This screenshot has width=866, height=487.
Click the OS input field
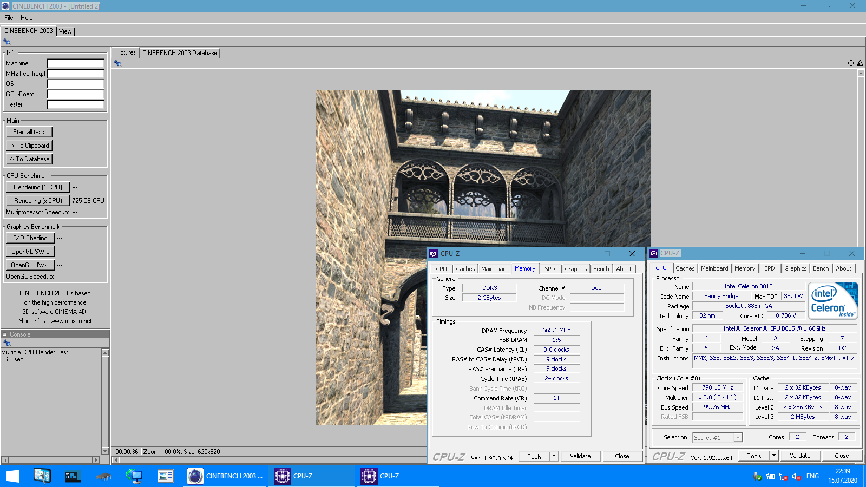[x=75, y=84]
